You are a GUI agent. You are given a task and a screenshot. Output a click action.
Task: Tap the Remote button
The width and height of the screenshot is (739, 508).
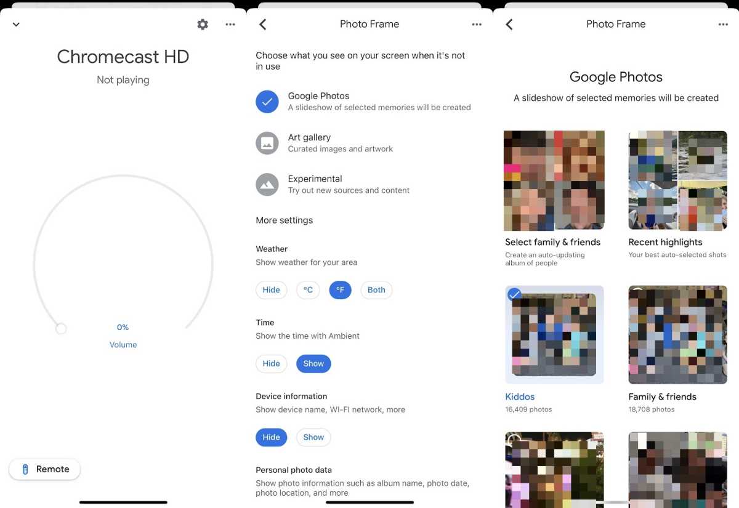coord(44,469)
